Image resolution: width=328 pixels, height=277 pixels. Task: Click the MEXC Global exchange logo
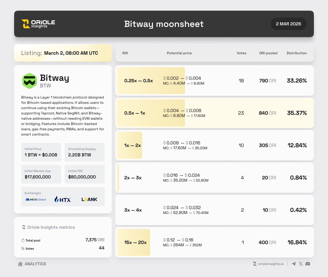point(36,200)
